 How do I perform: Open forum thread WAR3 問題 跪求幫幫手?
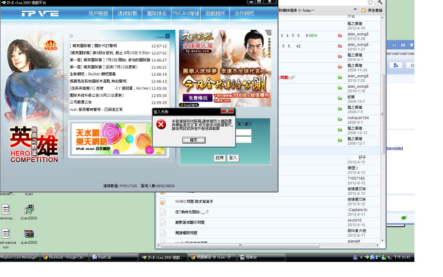(194, 202)
